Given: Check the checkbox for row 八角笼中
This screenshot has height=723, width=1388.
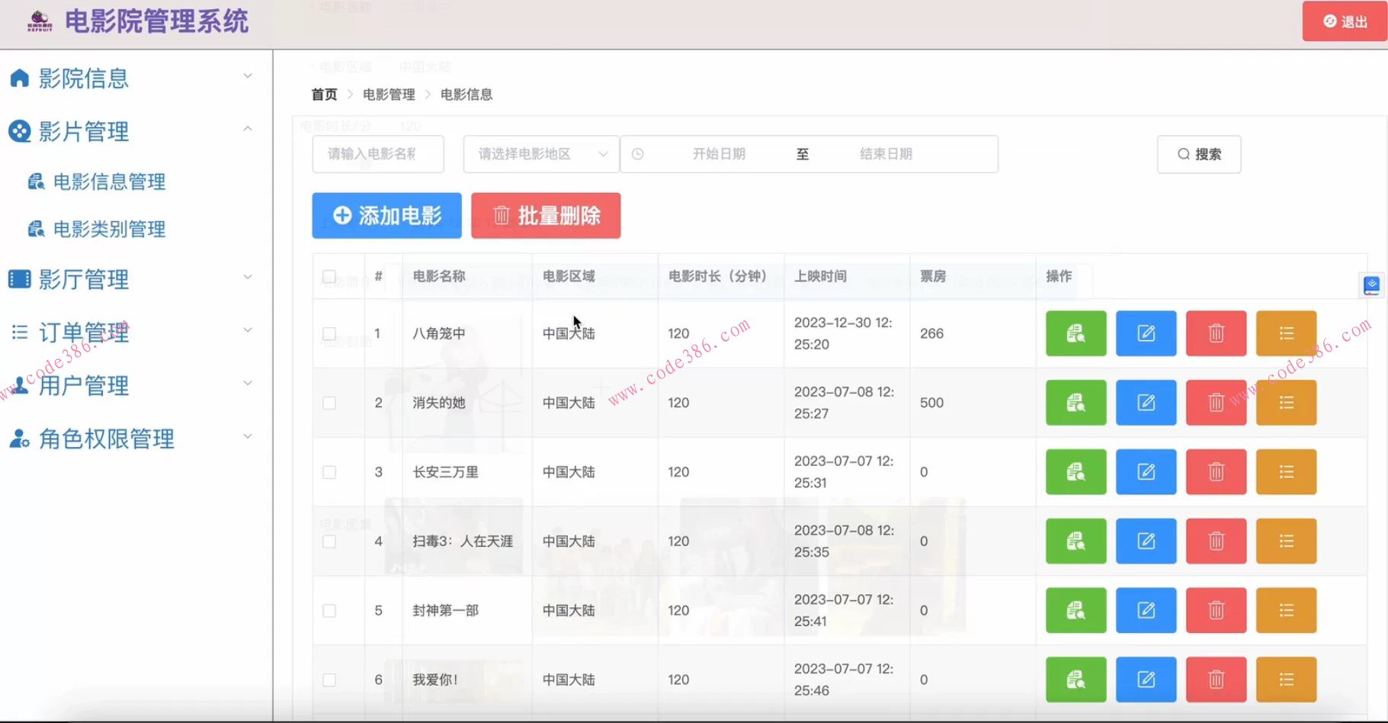Looking at the screenshot, I should [x=329, y=333].
